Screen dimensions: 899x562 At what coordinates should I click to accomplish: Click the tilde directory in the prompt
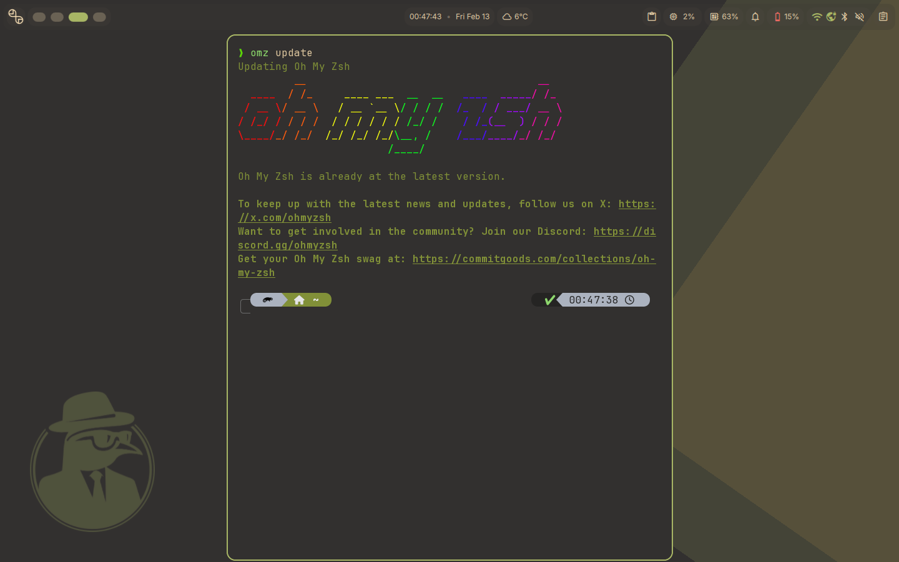coord(316,300)
